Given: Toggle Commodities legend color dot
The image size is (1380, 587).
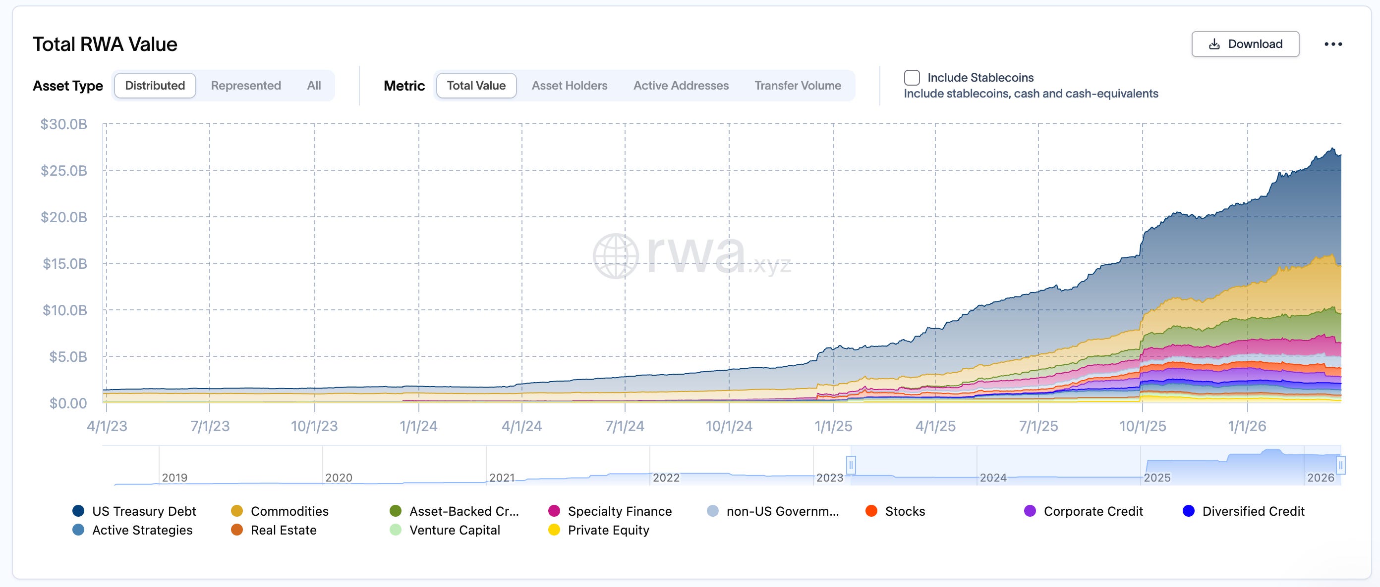Looking at the screenshot, I should 237,511.
